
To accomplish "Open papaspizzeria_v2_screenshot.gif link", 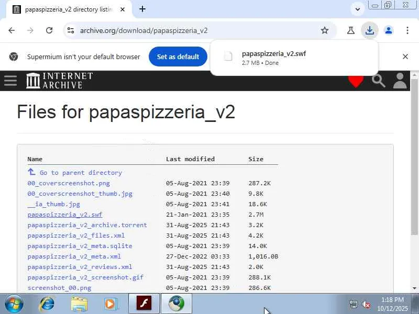I will [x=85, y=277].
